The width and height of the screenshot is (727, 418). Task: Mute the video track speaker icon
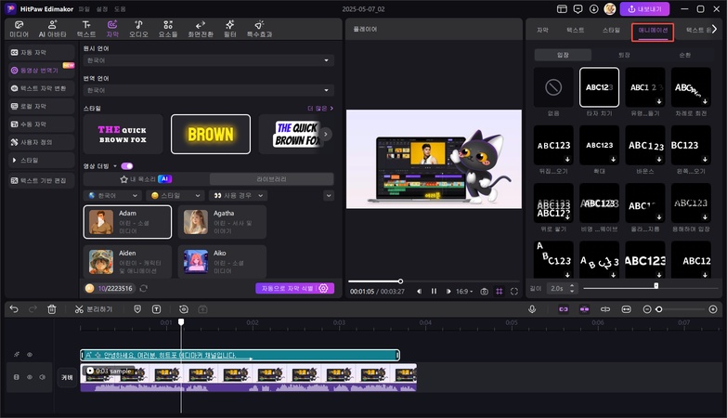[x=42, y=377]
